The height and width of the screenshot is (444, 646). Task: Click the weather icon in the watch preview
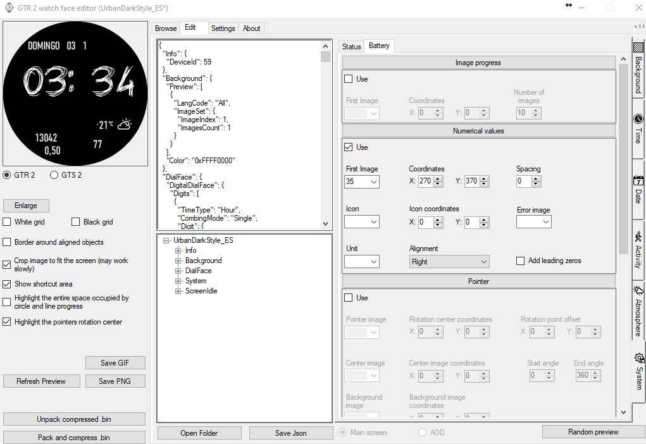point(124,124)
